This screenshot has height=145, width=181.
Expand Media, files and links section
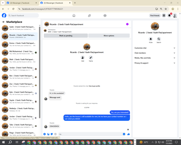pos(155,58)
